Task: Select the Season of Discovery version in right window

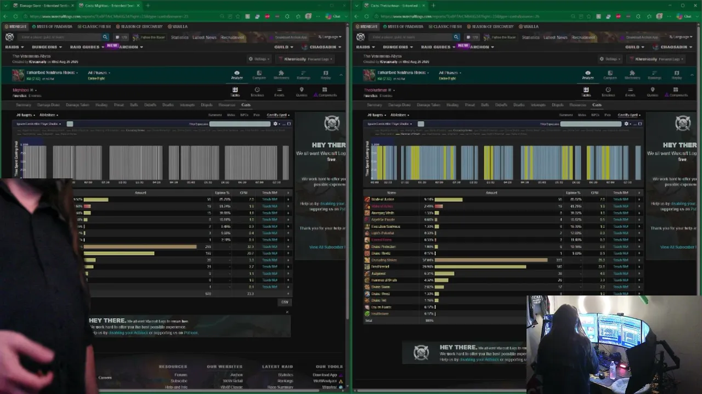Action: [491, 26]
